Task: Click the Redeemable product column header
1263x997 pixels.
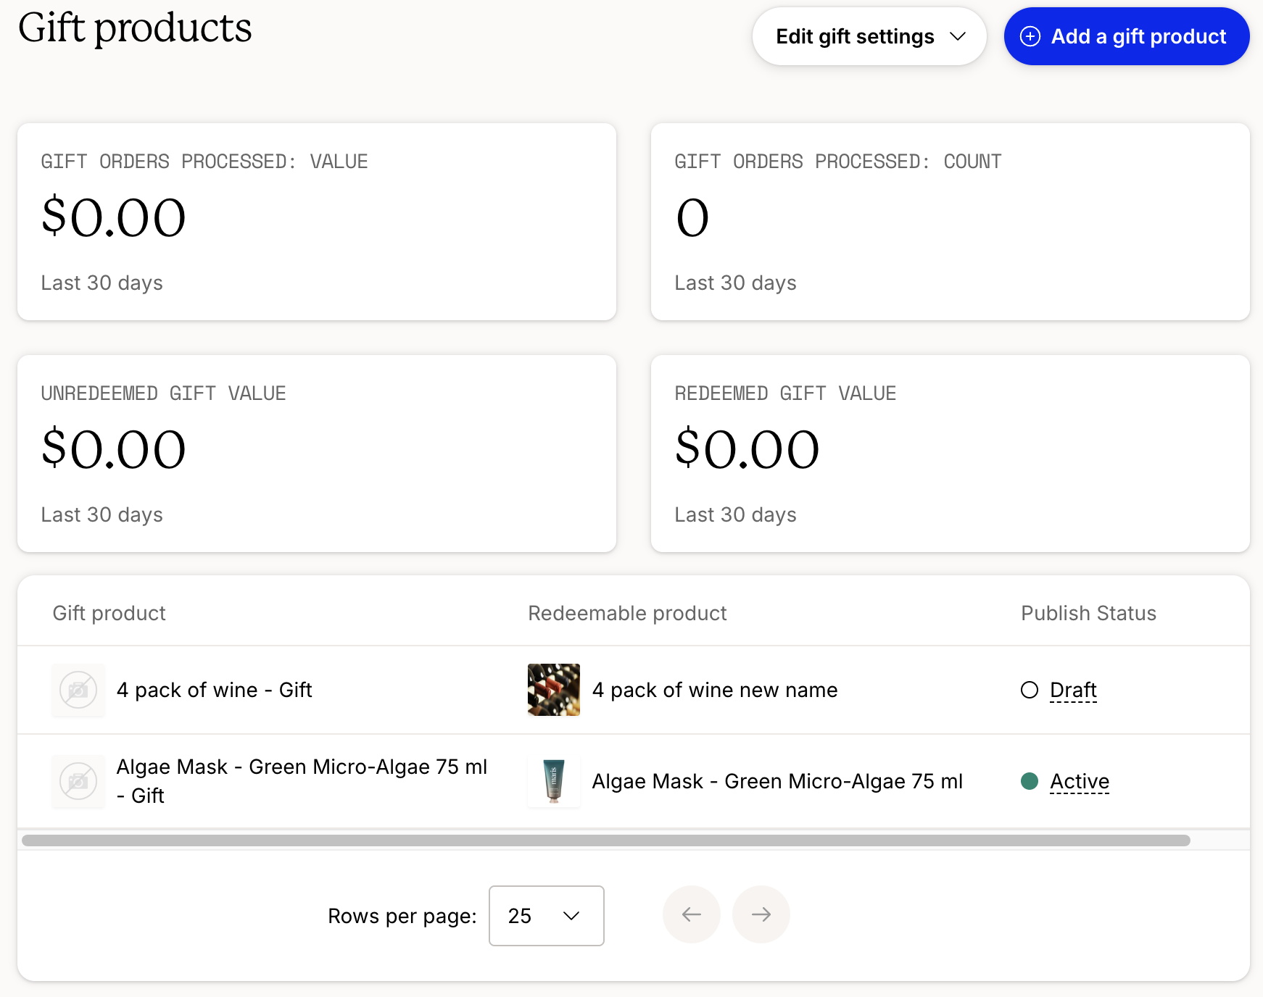Action: 627,613
